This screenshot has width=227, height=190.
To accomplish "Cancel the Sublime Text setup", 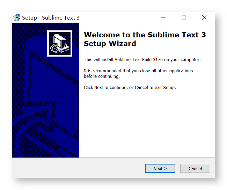I will point(195,168).
